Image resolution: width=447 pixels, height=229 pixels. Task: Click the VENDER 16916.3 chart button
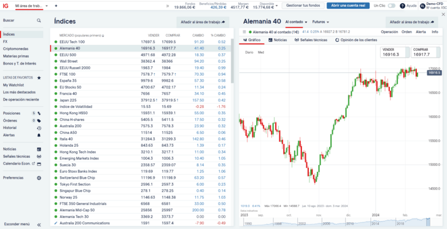point(395,52)
